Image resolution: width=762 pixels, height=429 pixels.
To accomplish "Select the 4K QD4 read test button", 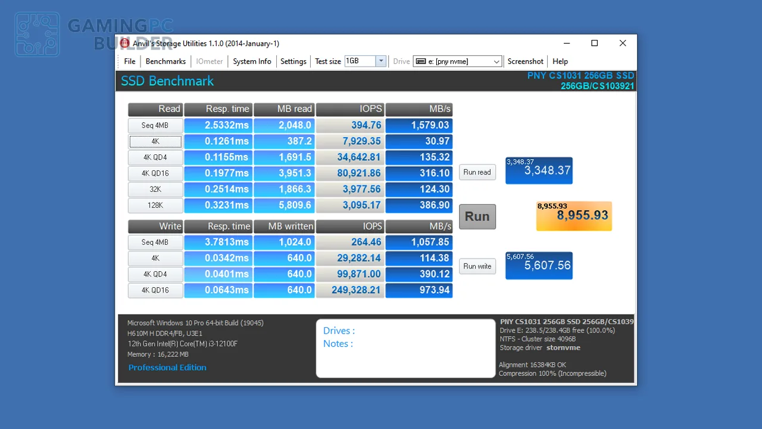I will click(x=155, y=158).
